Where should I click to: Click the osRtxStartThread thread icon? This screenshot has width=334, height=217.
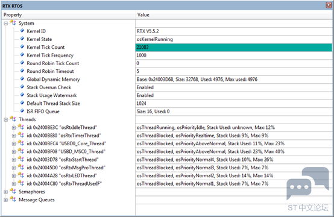21,159
